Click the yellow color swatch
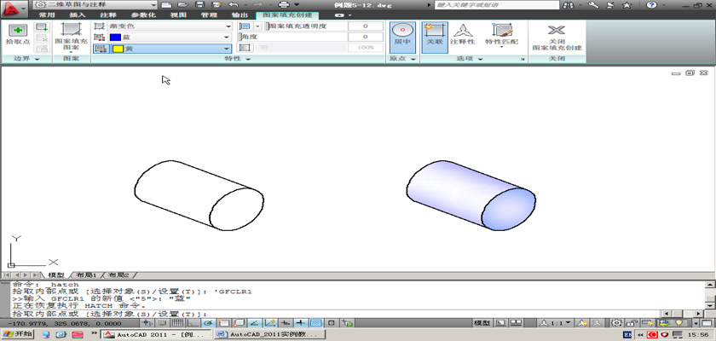The width and height of the screenshot is (716, 341). (118, 49)
